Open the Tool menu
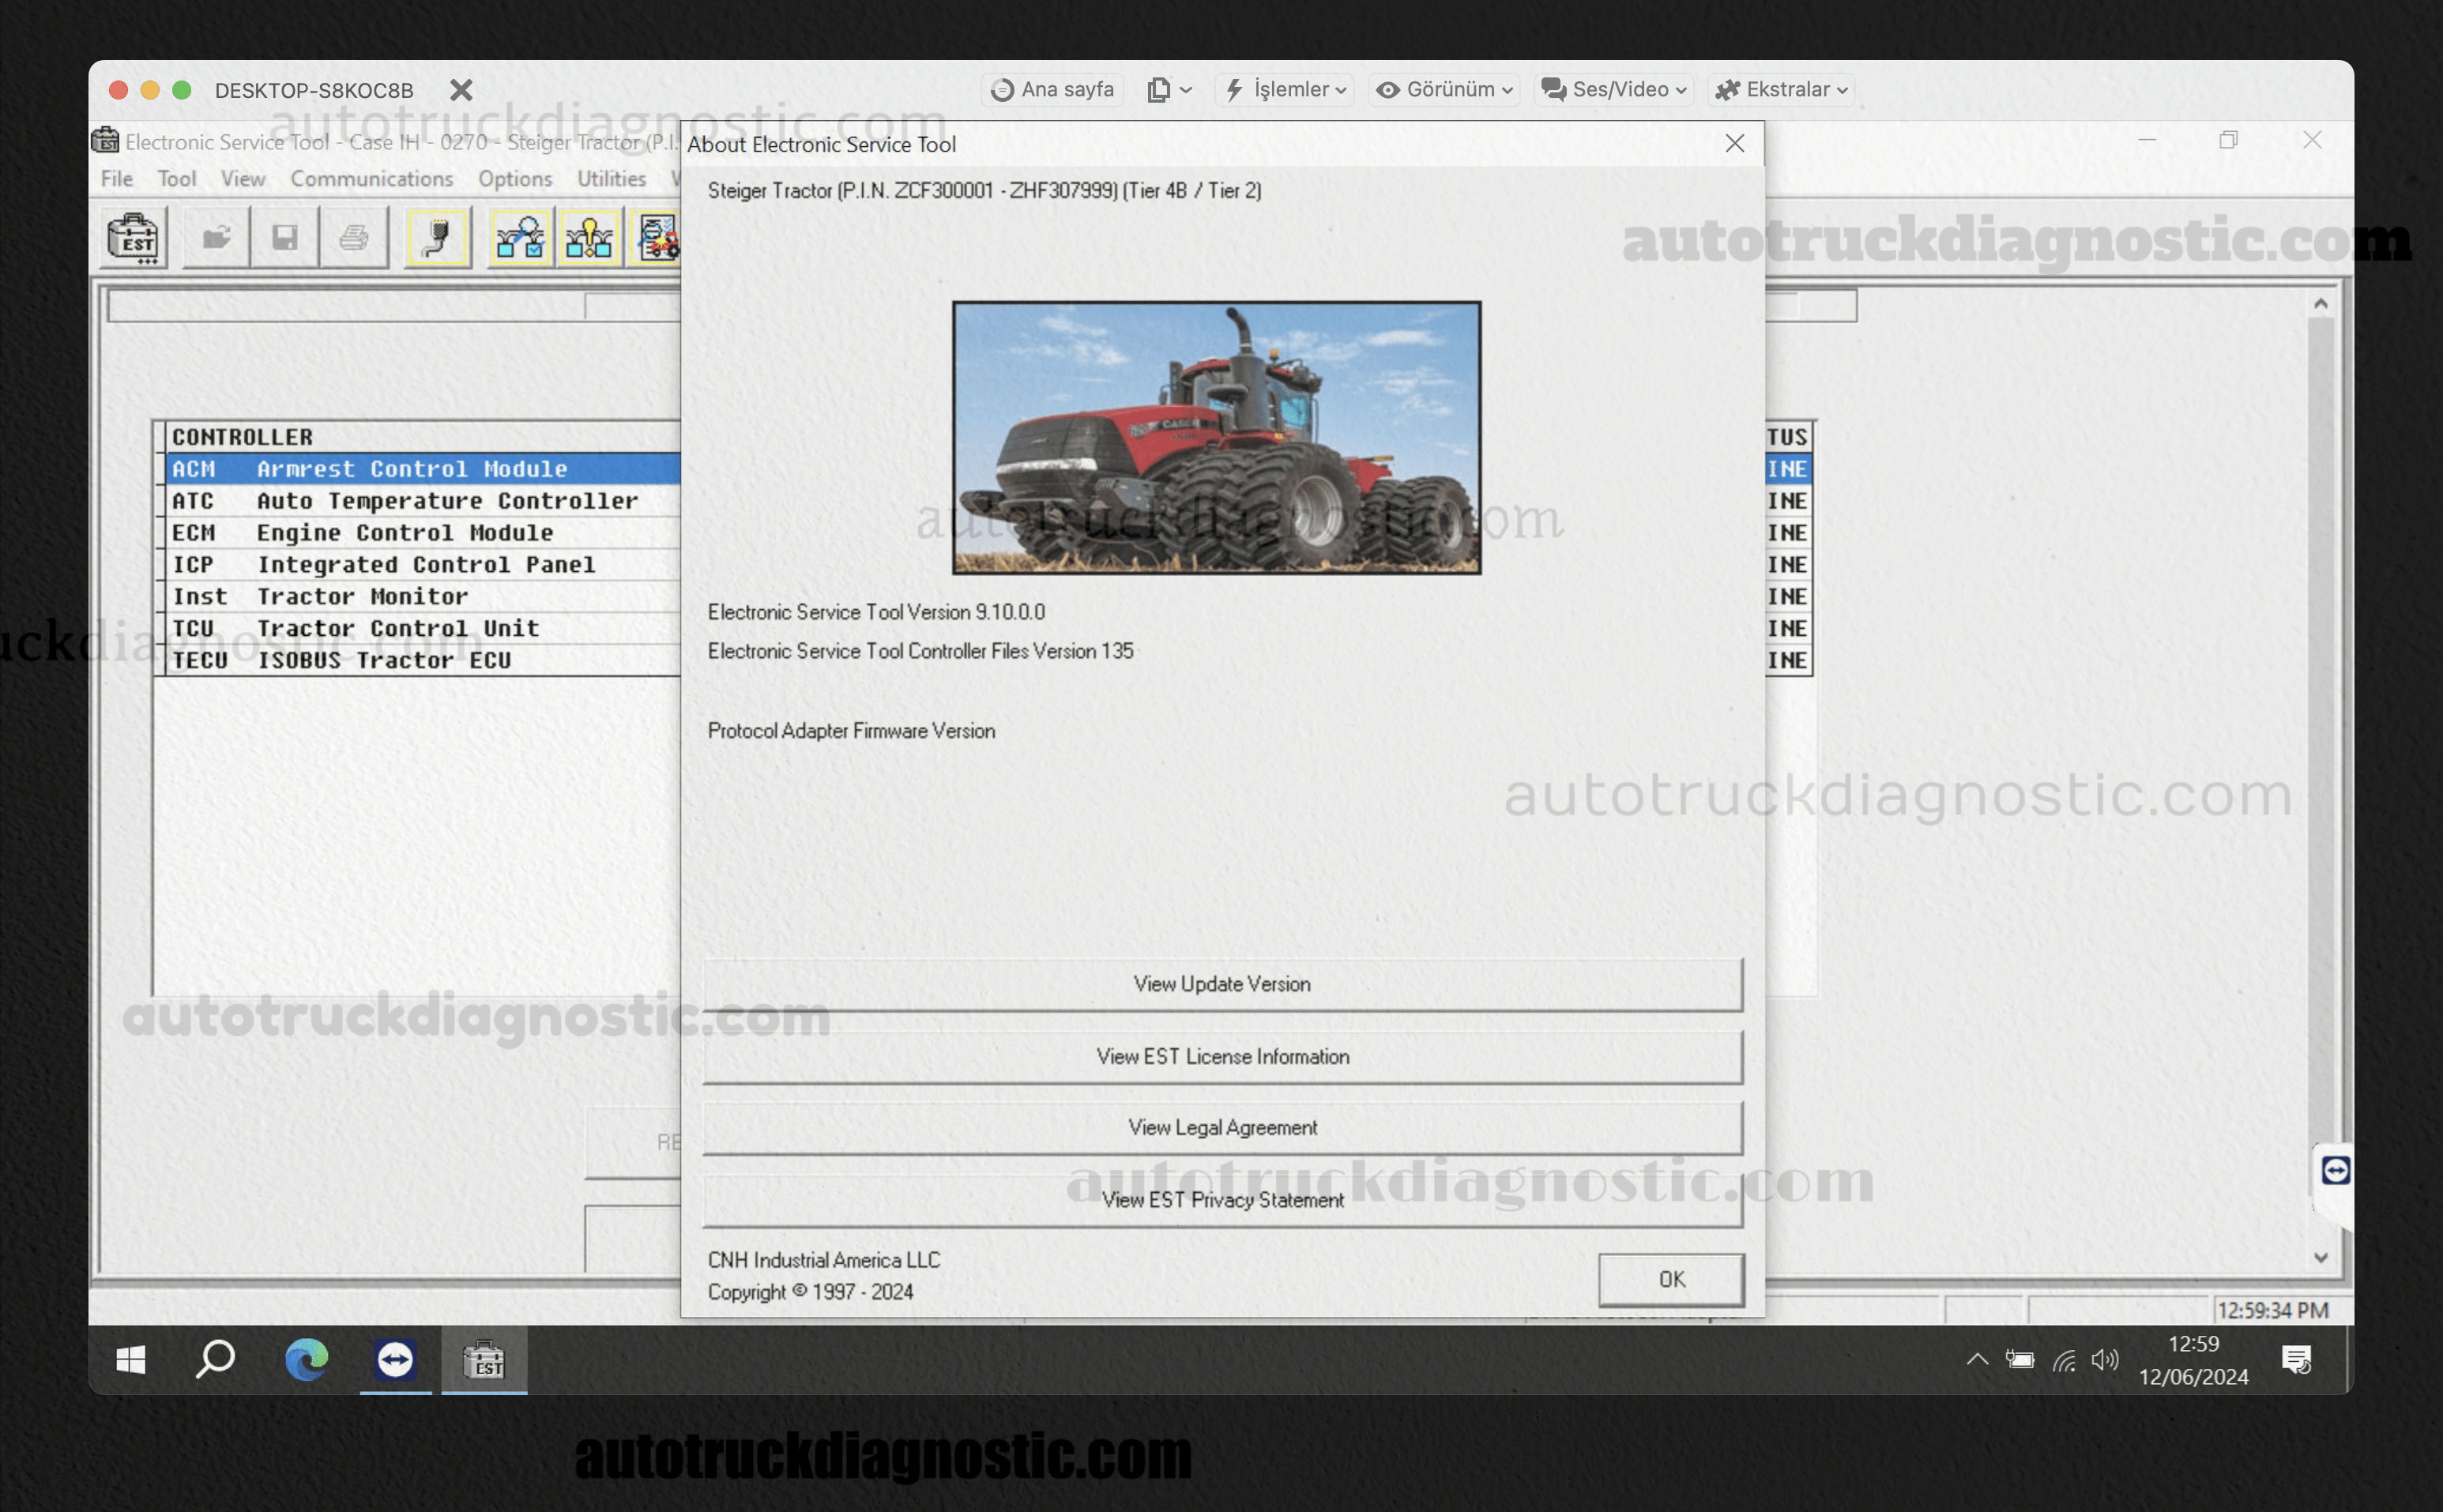This screenshot has height=1512, width=2443. [x=177, y=179]
